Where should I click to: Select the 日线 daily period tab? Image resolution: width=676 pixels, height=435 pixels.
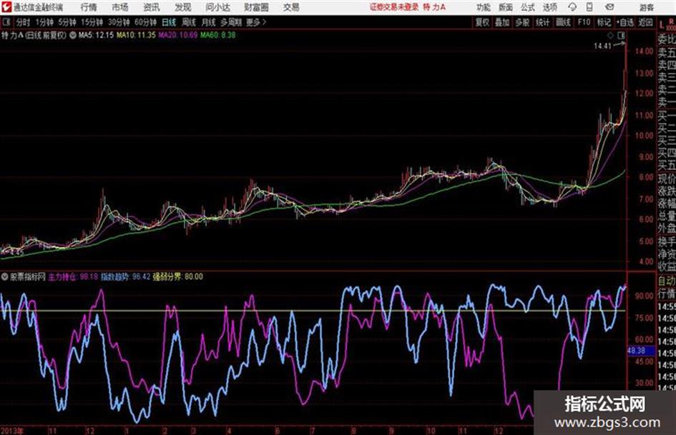(169, 22)
